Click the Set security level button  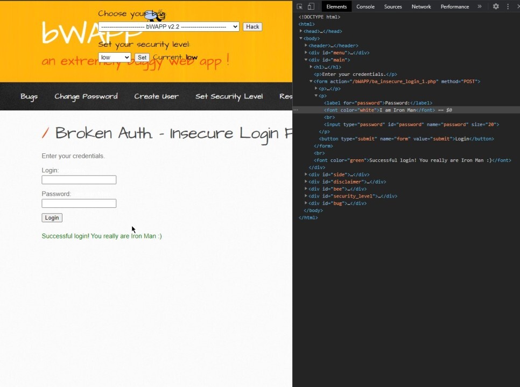[x=142, y=58]
